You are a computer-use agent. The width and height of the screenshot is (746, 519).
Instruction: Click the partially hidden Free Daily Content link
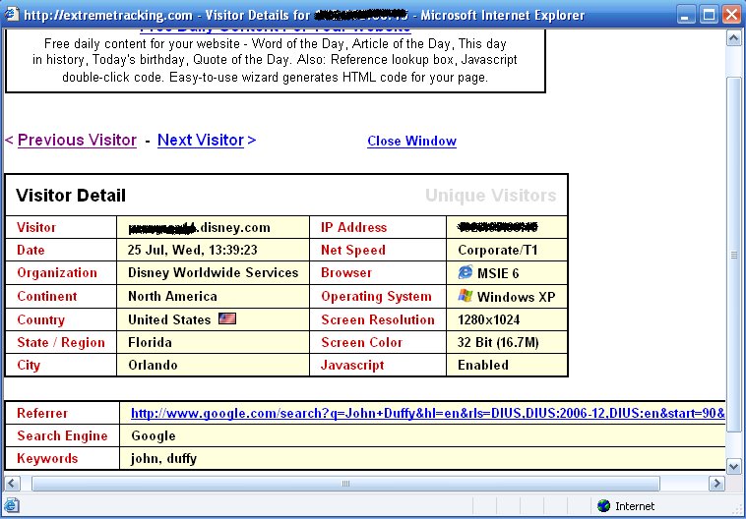coord(276,30)
